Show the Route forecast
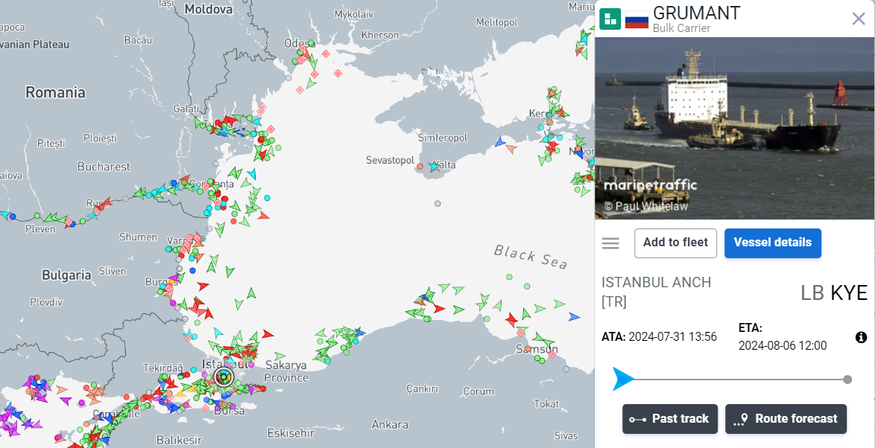This screenshot has height=448, width=875. pyautogui.click(x=786, y=419)
